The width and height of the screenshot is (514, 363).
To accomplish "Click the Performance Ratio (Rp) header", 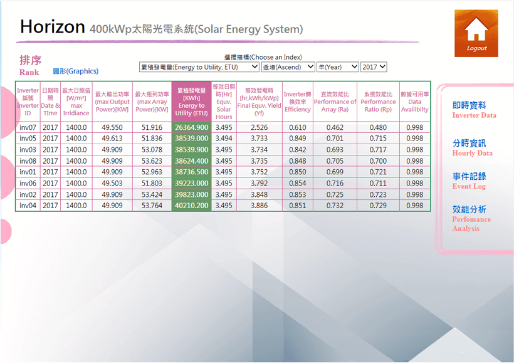I will click(x=378, y=102).
